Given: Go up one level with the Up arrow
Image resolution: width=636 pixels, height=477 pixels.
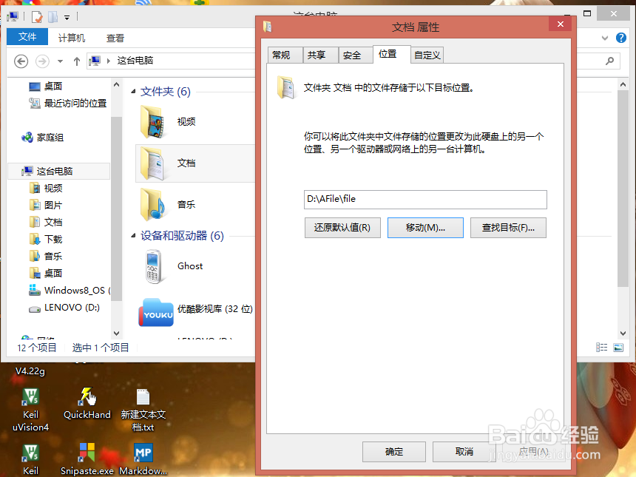Looking at the screenshot, I should click(x=77, y=61).
